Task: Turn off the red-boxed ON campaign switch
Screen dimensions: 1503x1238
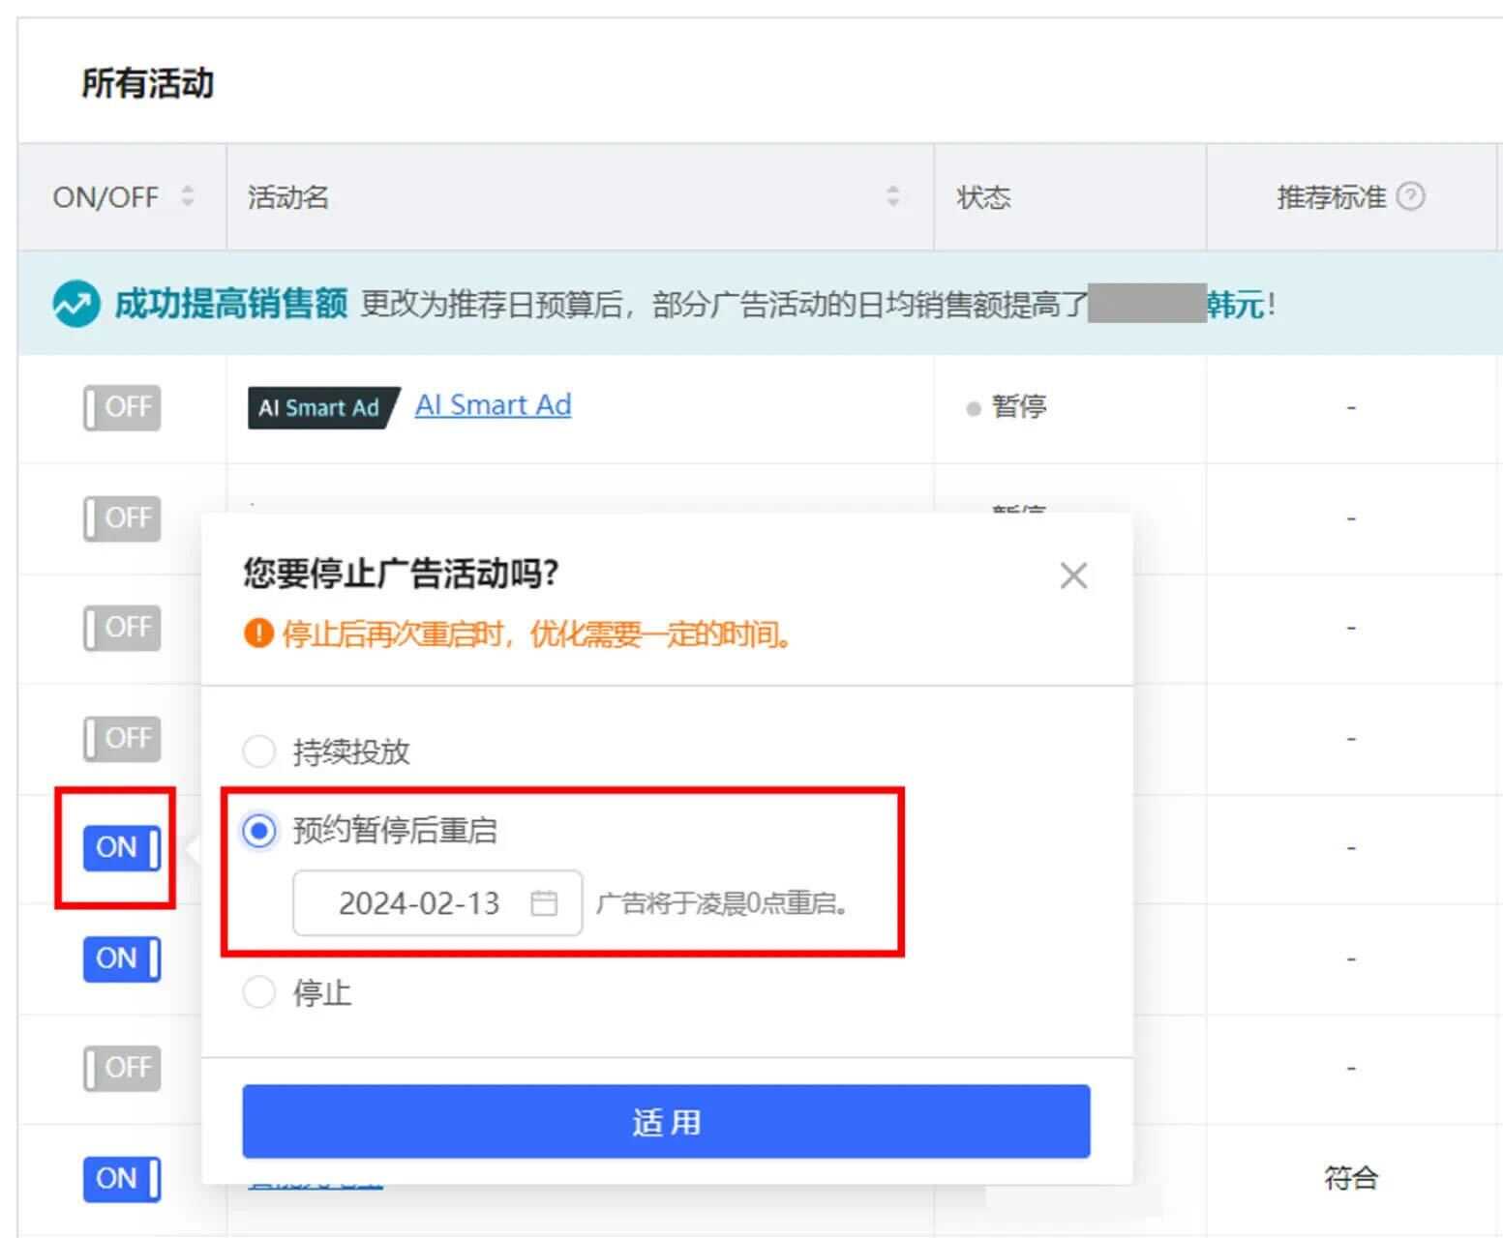Action: click(122, 848)
